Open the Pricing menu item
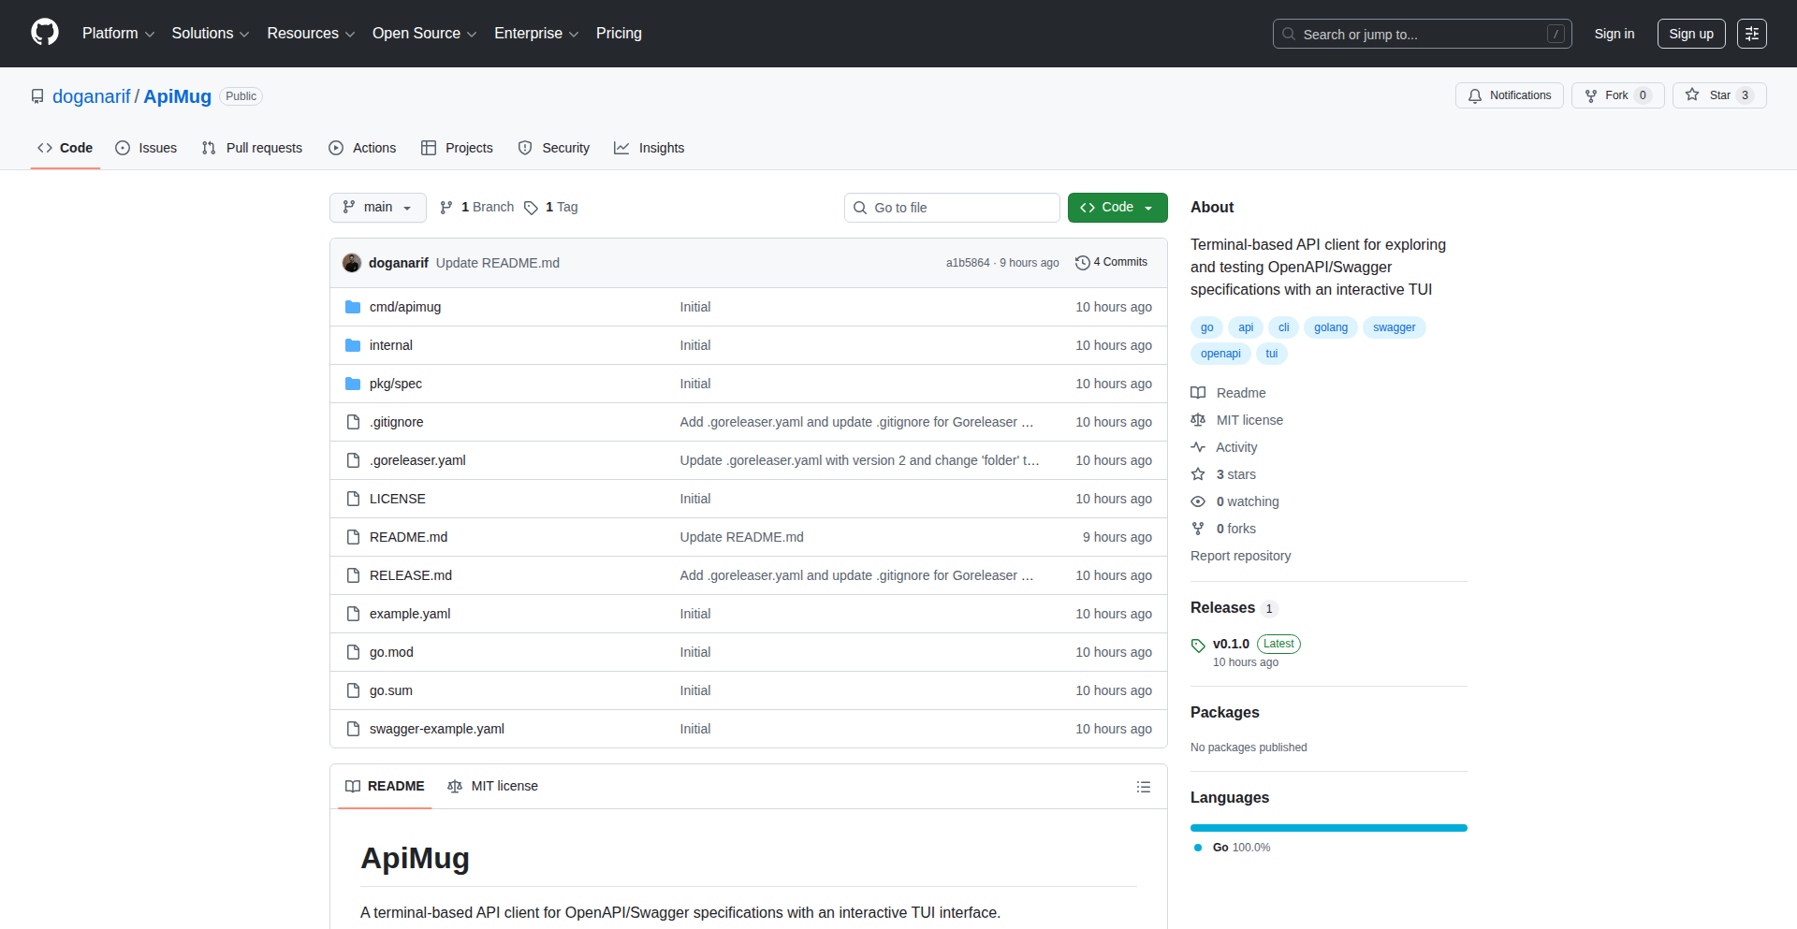The width and height of the screenshot is (1797, 929). [x=619, y=34]
